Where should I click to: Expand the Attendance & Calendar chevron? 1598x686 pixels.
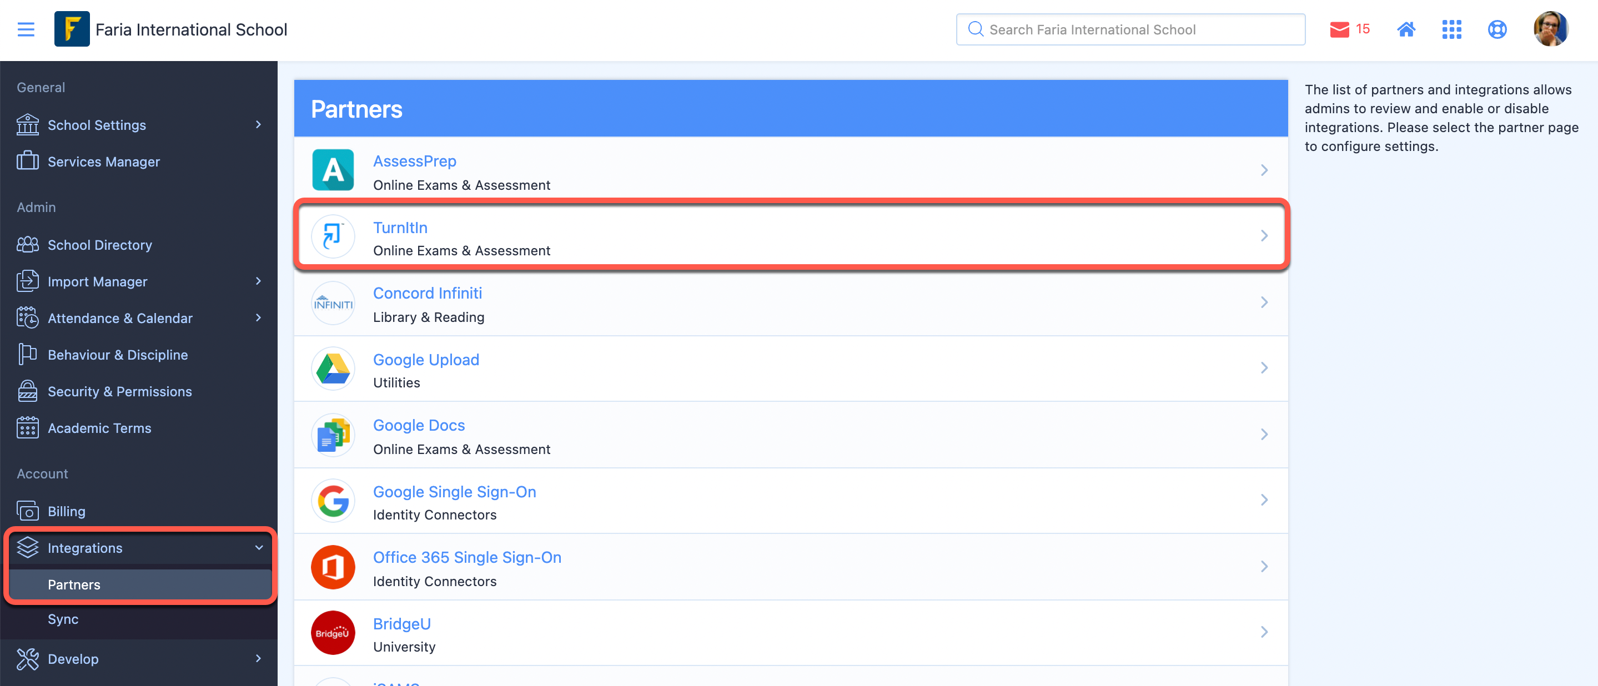[259, 317]
